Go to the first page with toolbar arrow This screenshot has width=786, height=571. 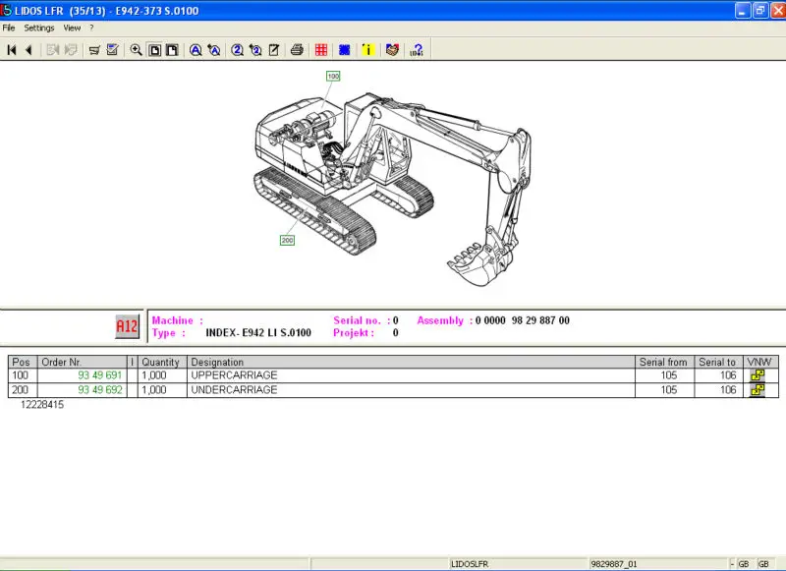pos(12,49)
